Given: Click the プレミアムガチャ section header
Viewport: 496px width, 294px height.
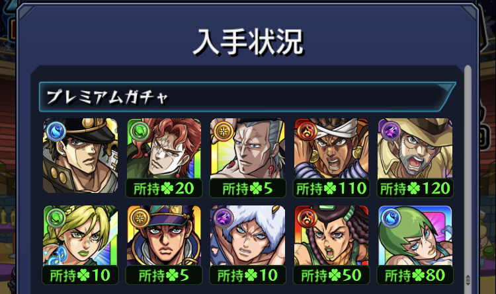Looking at the screenshot, I should [247, 96].
